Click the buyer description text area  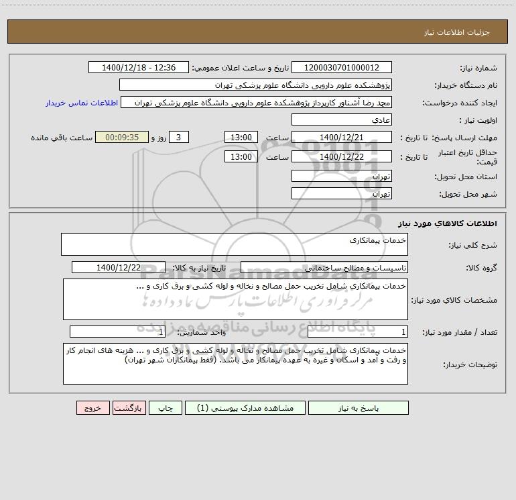click(x=235, y=364)
